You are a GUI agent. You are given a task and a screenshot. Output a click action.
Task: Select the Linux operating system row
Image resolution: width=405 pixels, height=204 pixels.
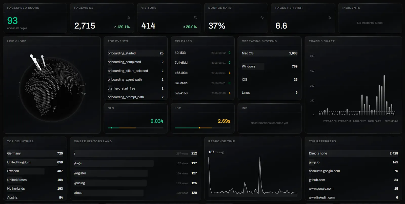point(270,93)
